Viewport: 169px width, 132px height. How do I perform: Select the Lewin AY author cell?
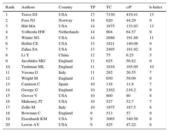click(x=29, y=125)
